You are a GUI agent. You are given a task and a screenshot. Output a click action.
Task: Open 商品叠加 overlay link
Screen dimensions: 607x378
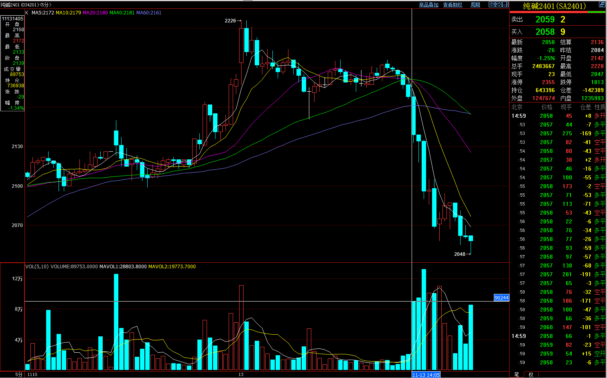click(428, 5)
